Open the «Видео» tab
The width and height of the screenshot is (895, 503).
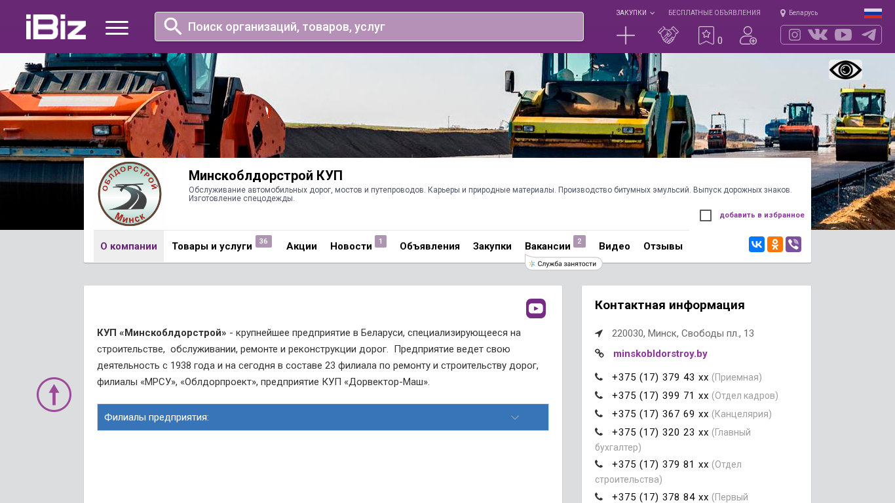point(615,246)
